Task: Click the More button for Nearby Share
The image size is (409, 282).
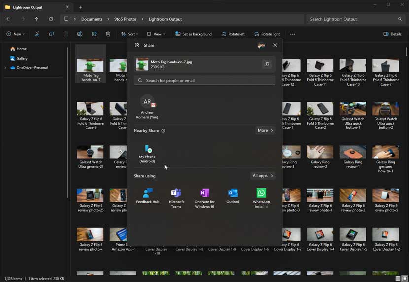Action: [265, 131]
